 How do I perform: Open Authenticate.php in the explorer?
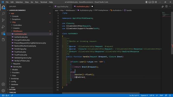tap(21, 37)
